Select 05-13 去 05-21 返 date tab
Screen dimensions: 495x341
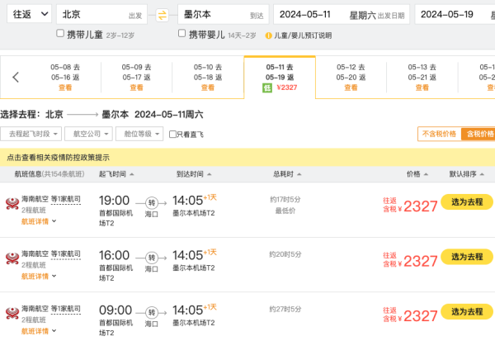pyautogui.click(x=422, y=78)
